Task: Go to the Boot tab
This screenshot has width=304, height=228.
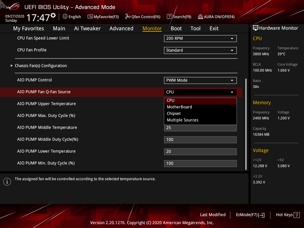Action: (176, 28)
